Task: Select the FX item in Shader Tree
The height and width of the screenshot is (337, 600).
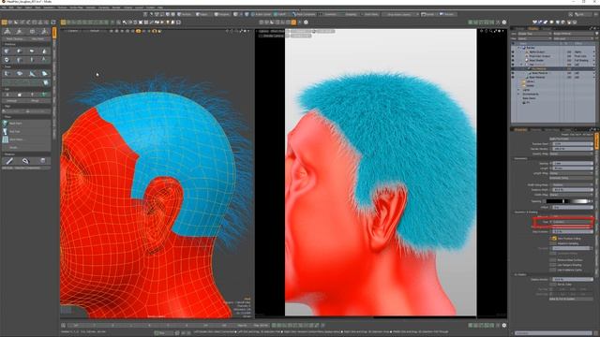Action: pos(528,102)
